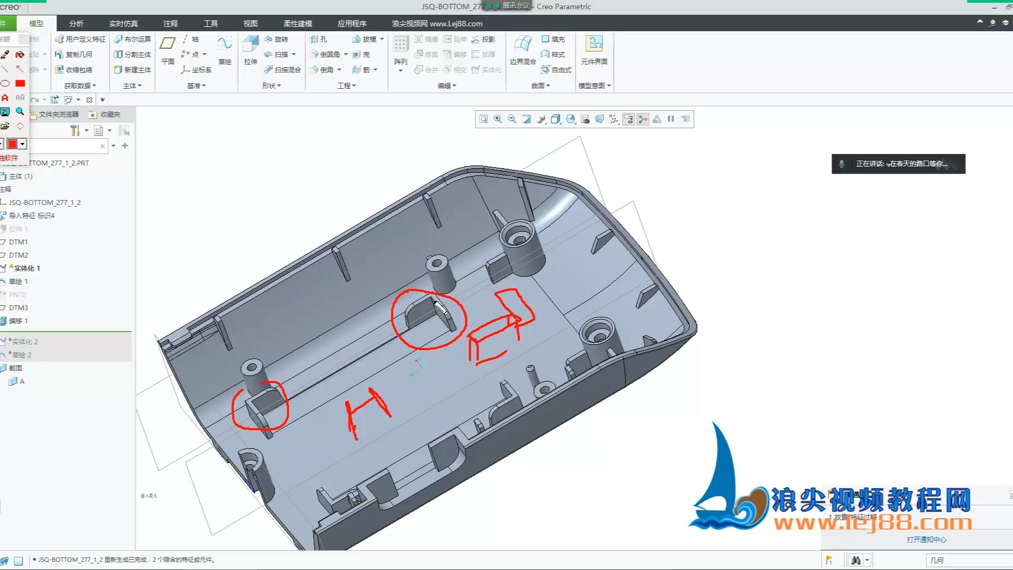Viewport: 1013px width, 570px height.
Task: Toggle datum display filters icon
Action: coord(614,119)
